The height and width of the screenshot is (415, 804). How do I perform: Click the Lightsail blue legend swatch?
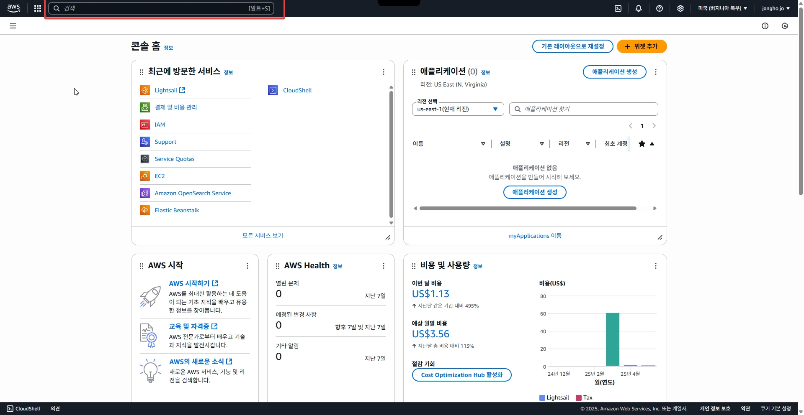point(542,398)
